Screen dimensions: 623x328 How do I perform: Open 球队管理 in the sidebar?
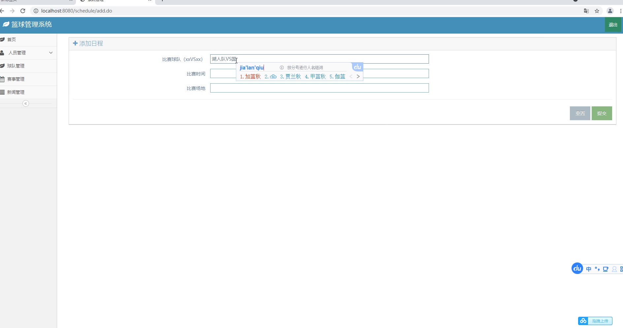point(28,66)
